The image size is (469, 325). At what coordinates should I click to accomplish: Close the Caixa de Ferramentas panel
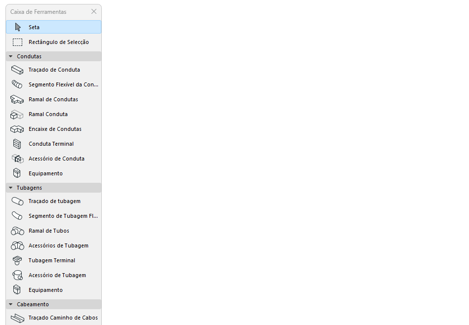click(x=94, y=11)
